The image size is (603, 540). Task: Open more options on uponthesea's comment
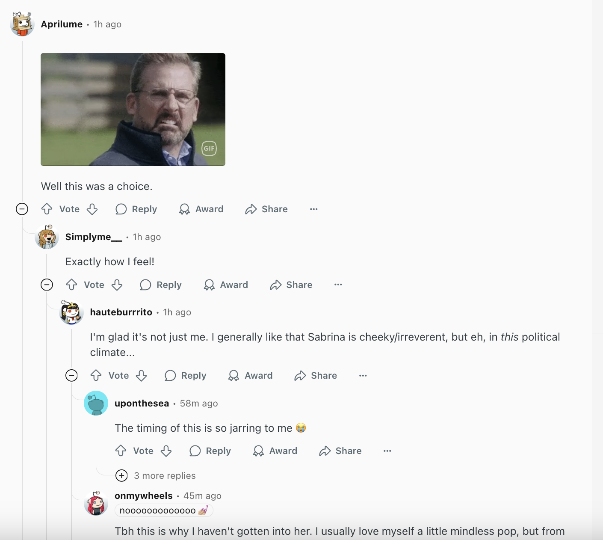387,451
